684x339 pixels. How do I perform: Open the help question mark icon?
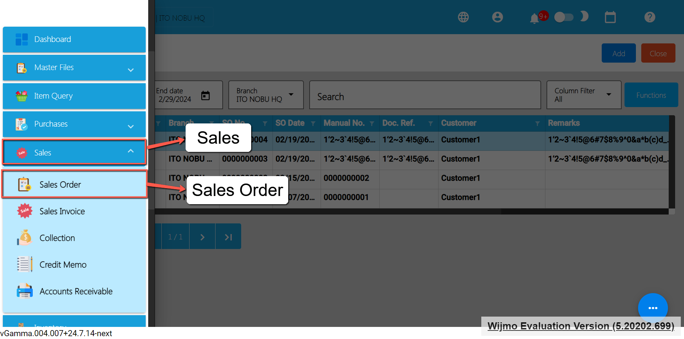click(649, 17)
